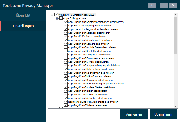Click the Analysieren button
180x122 pixels.
click(134, 114)
